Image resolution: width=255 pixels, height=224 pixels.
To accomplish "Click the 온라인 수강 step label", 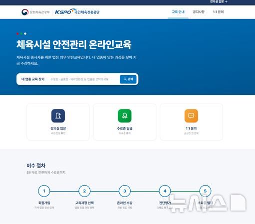I will pyautogui.click(x=125, y=203).
